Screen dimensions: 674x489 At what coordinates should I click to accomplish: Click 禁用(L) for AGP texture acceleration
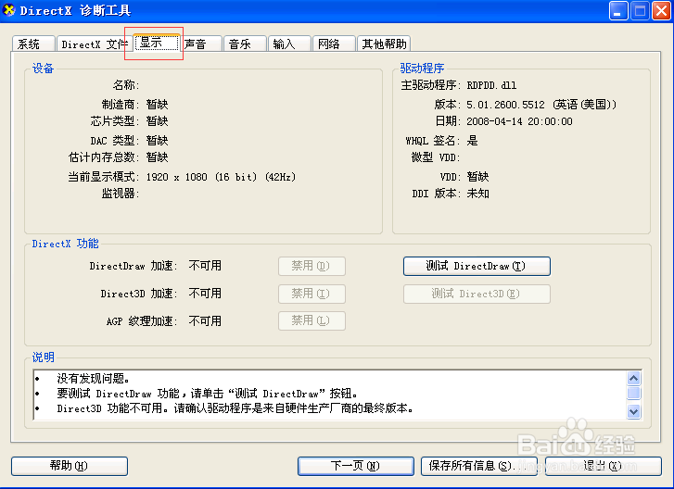point(312,320)
